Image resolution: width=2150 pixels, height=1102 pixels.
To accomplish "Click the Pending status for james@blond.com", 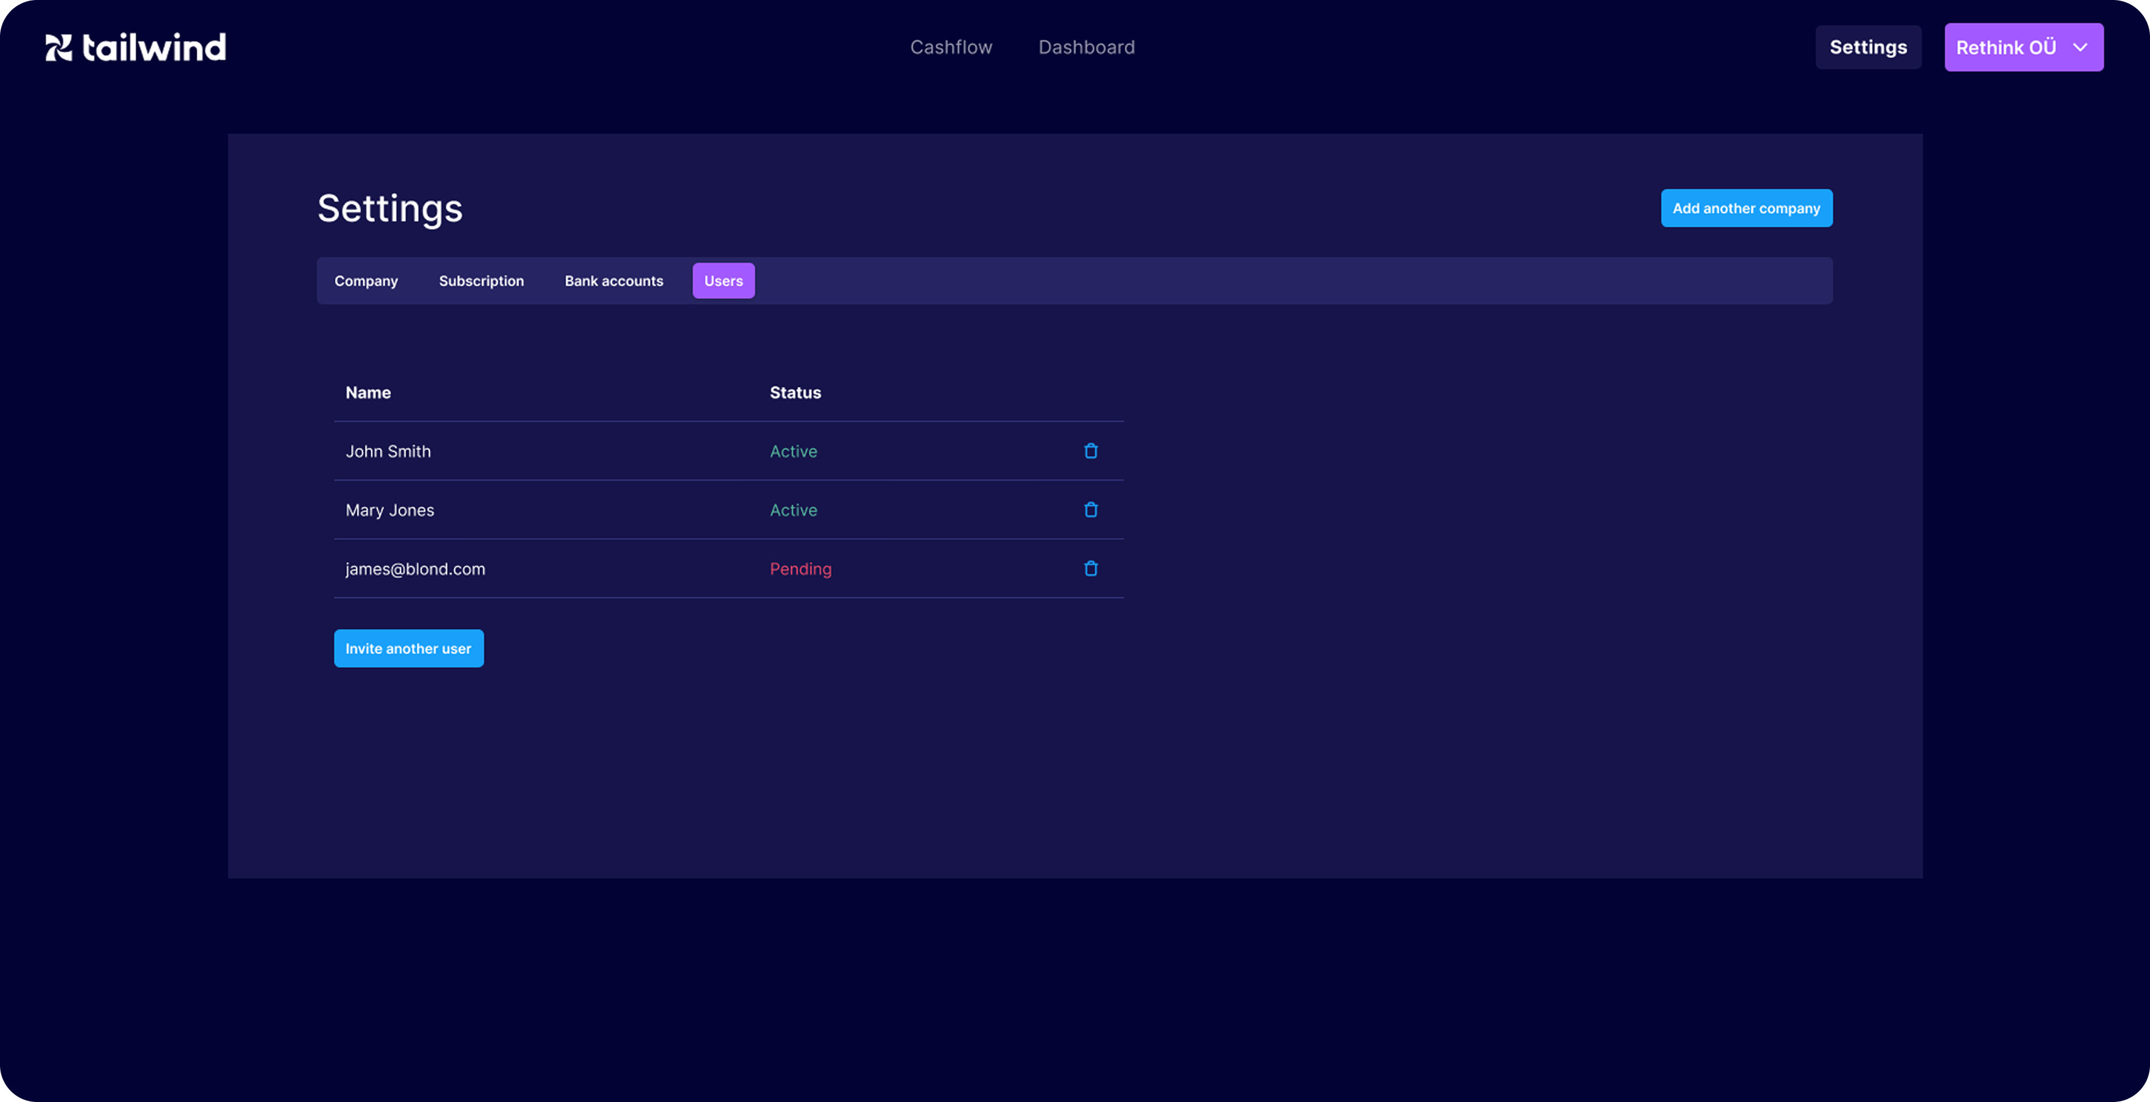I will [801, 569].
